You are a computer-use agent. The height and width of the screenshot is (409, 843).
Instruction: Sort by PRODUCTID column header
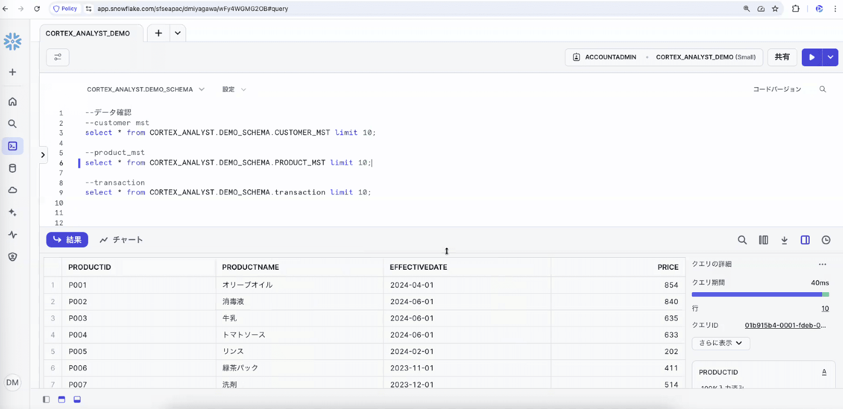[x=90, y=267]
